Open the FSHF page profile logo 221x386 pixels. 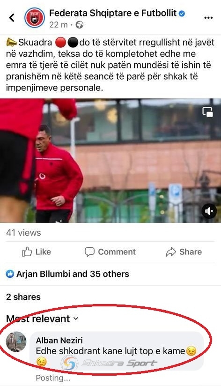tap(35, 18)
